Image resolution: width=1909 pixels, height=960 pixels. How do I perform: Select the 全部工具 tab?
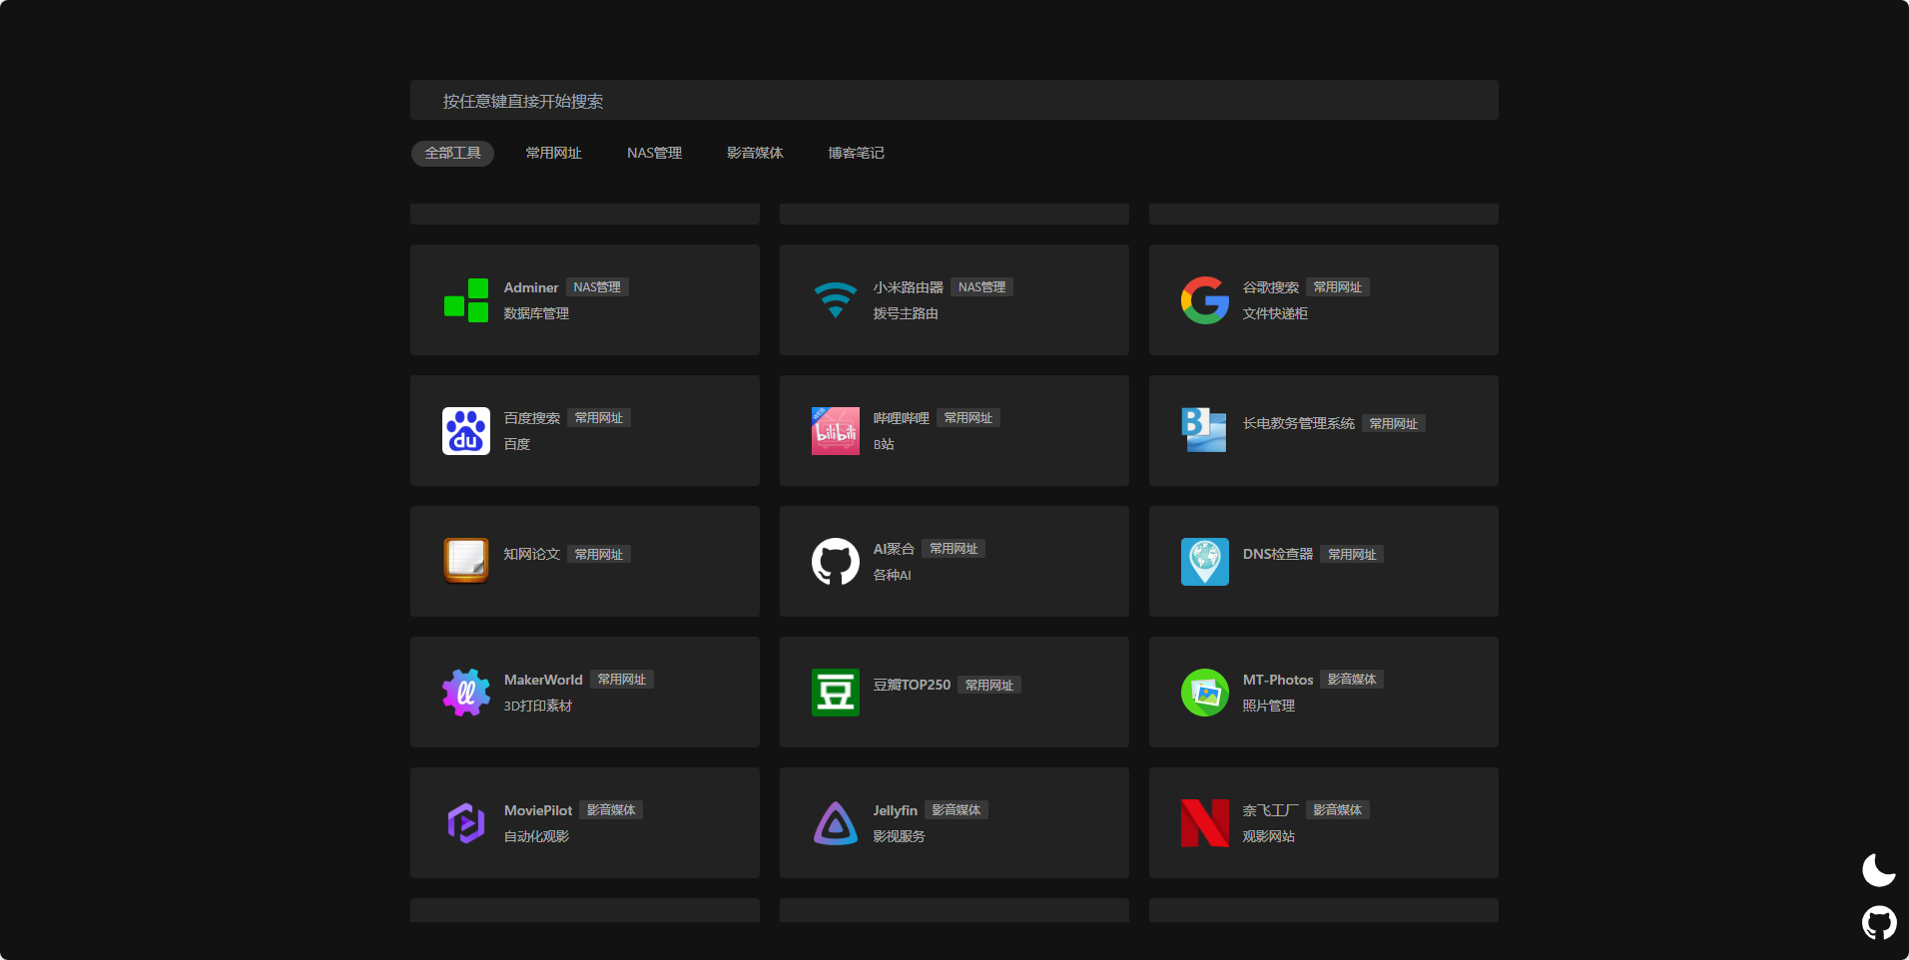(452, 153)
